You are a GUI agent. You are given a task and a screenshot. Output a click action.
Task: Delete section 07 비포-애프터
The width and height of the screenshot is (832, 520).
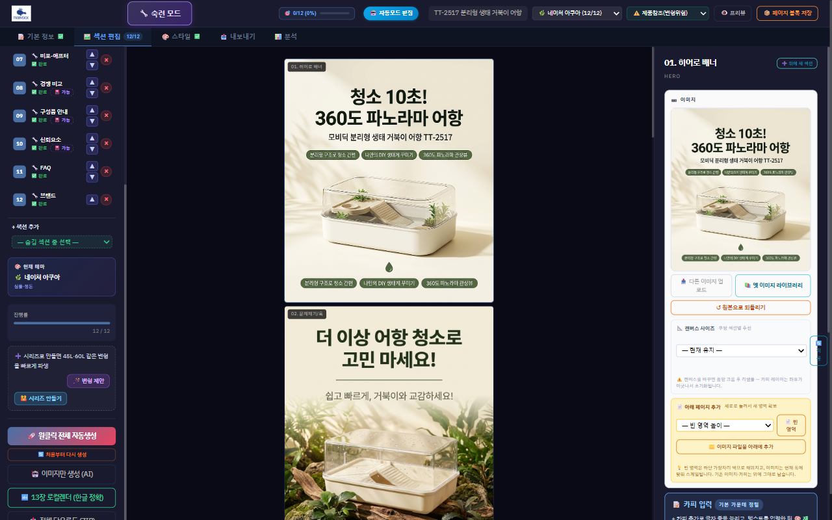point(107,60)
